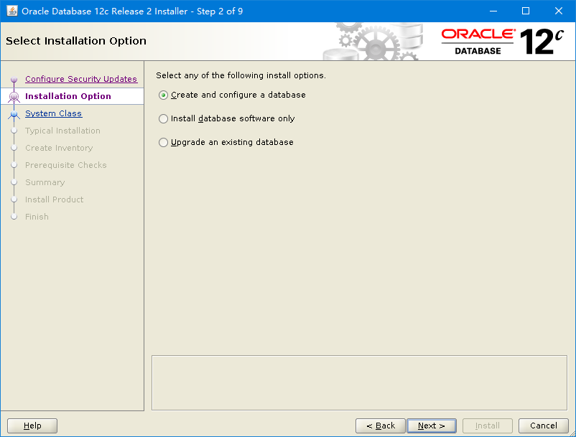The image size is (576, 437).
Task: Click the Create Inventory step label
Action: pyautogui.click(x=59, y=148)
